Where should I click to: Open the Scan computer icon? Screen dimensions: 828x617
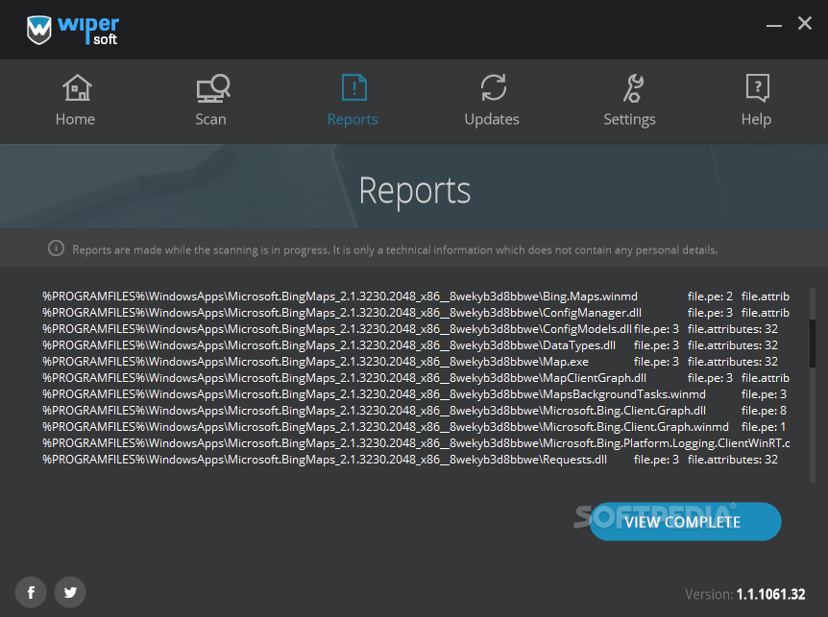tap(213, 88)
